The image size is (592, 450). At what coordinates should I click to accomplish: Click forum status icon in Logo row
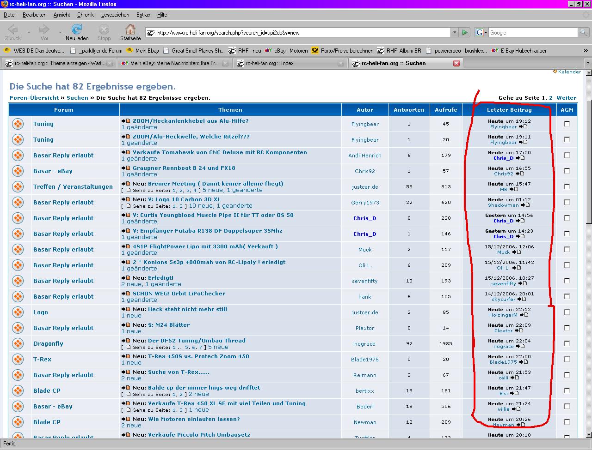[x=18, y=312]
